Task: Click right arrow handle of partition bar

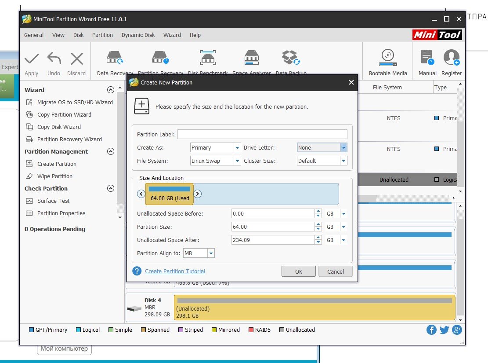Action: (197, 194)
